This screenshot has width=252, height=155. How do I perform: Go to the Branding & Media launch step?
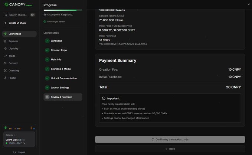[x=63, y=69]
